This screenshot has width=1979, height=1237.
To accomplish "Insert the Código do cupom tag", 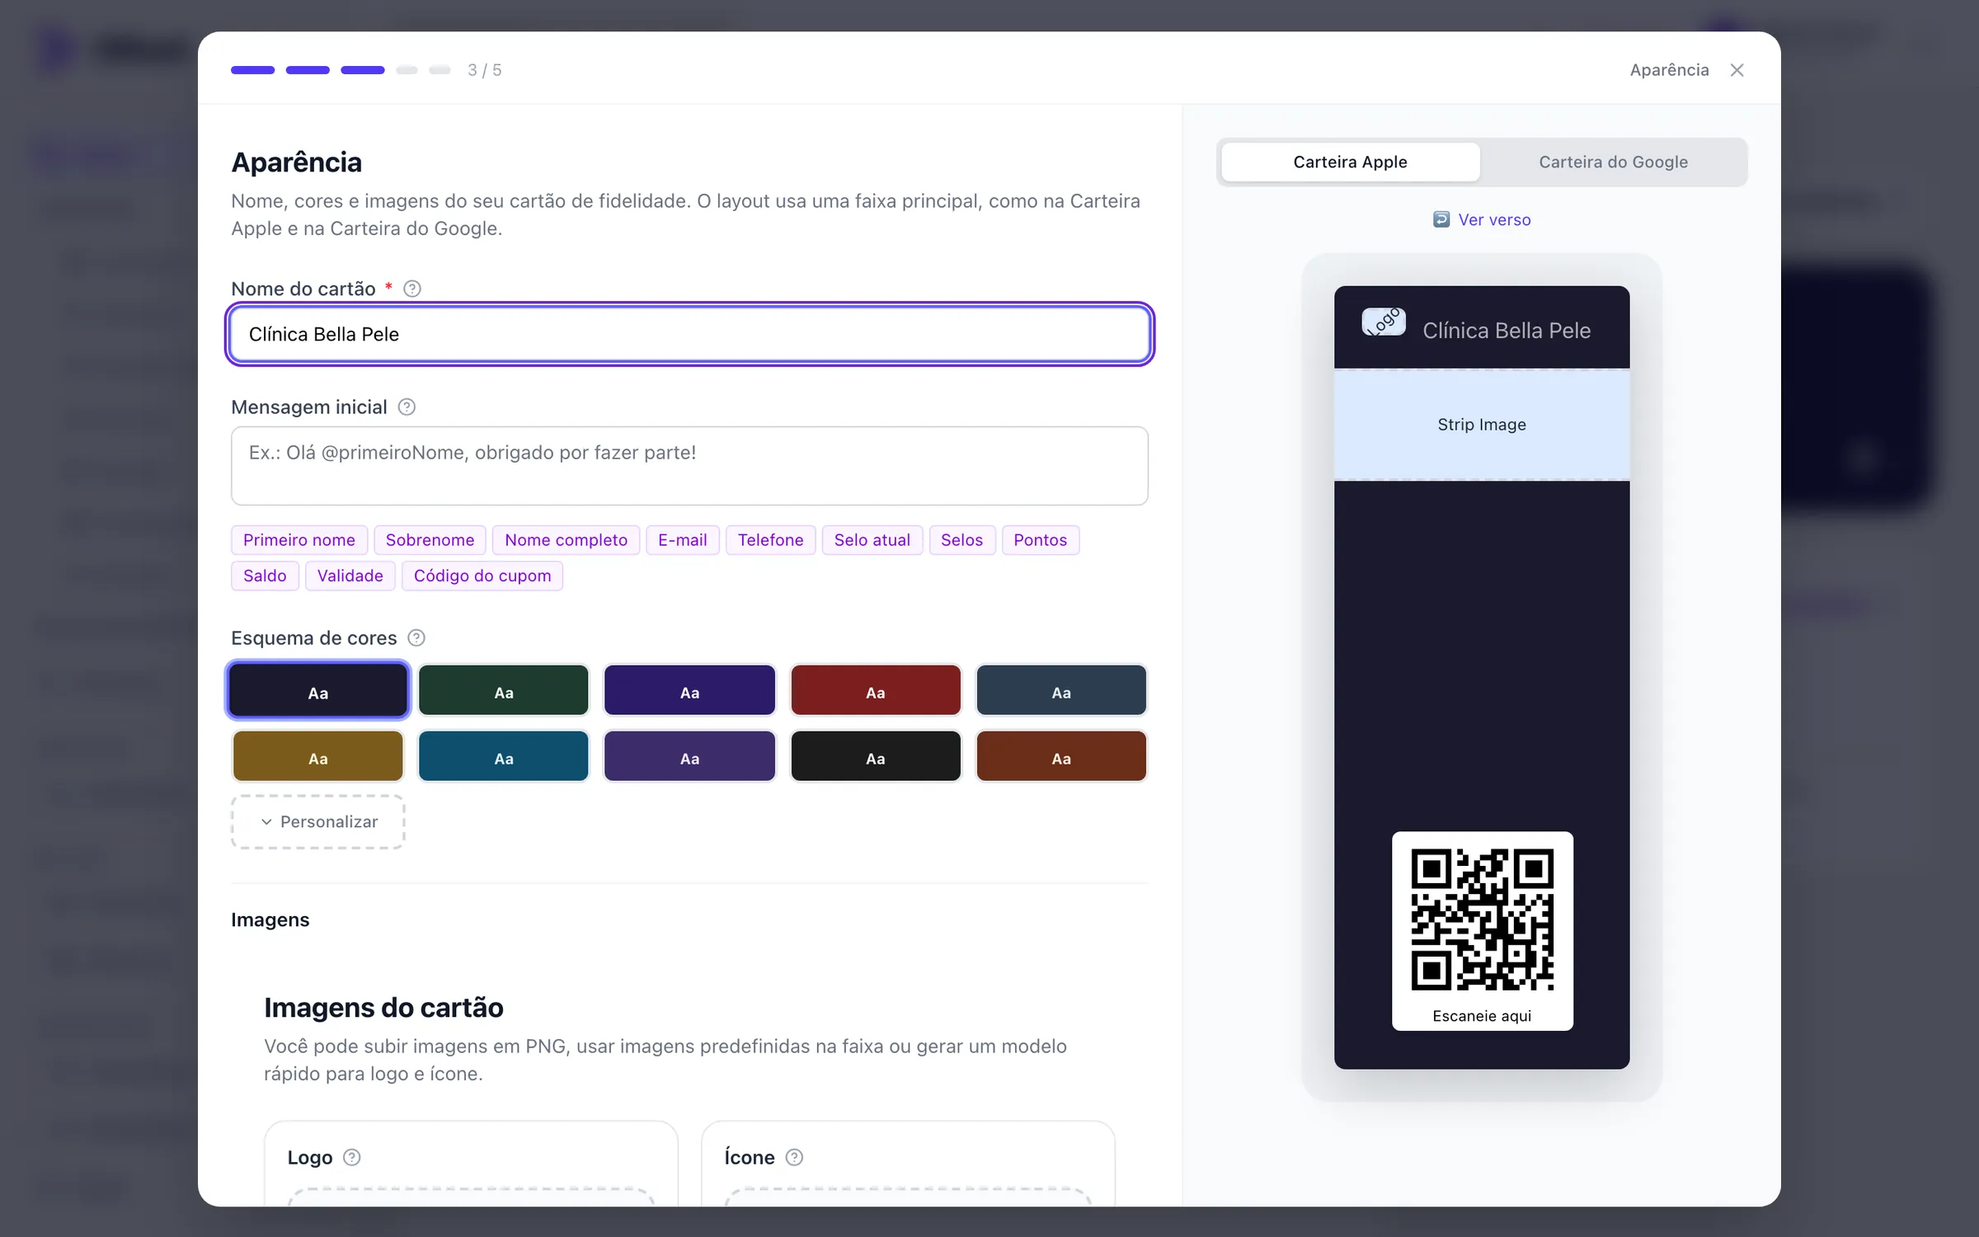I will tap(482, 576).
